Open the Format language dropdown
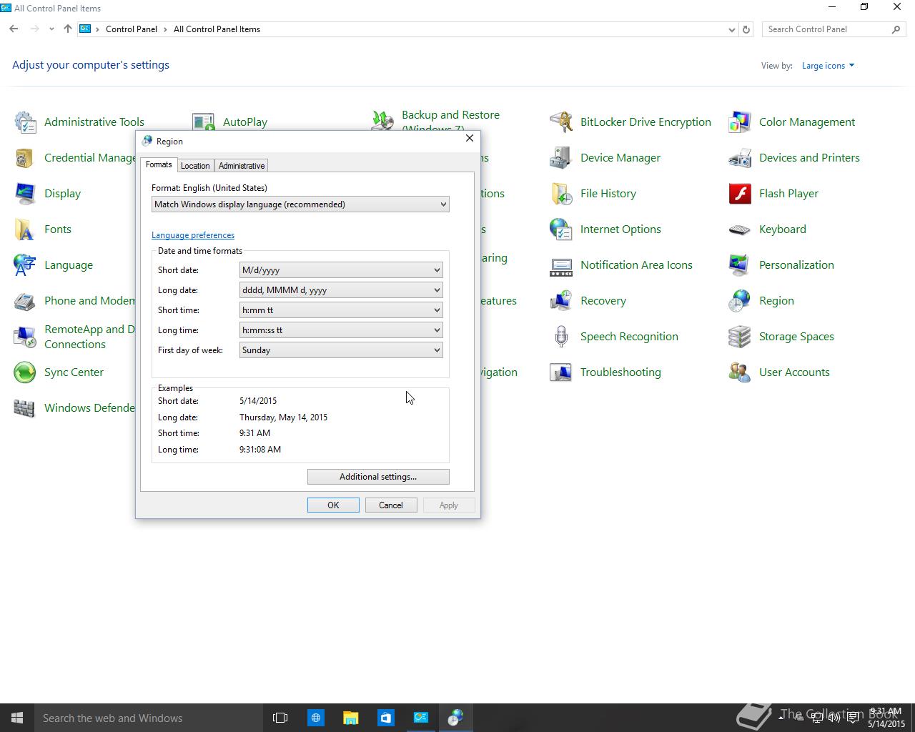This screenshot has height=732, width=915. [x=300, y=204]
